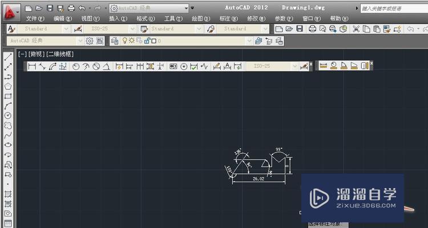Open the 视图(V) menu

[x=91, y=19]
